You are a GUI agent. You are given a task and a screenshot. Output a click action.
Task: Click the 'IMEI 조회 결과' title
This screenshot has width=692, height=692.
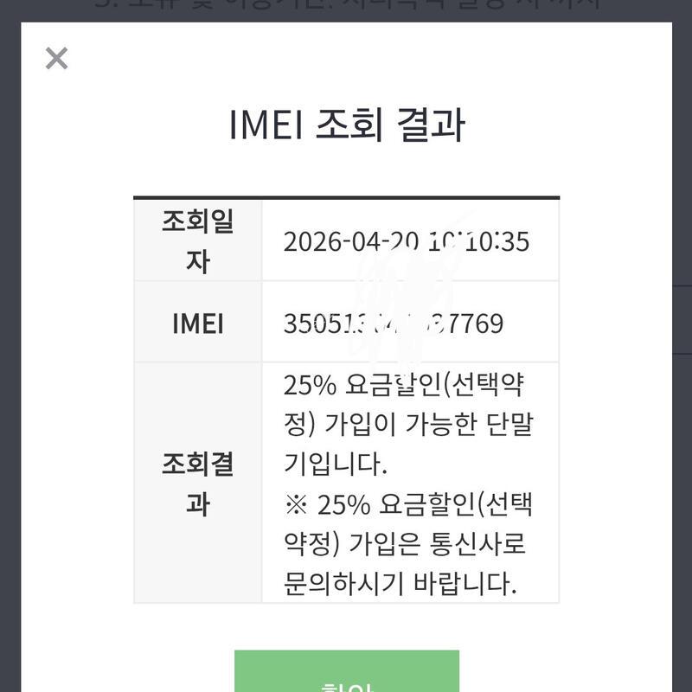(x=346, y=125)
